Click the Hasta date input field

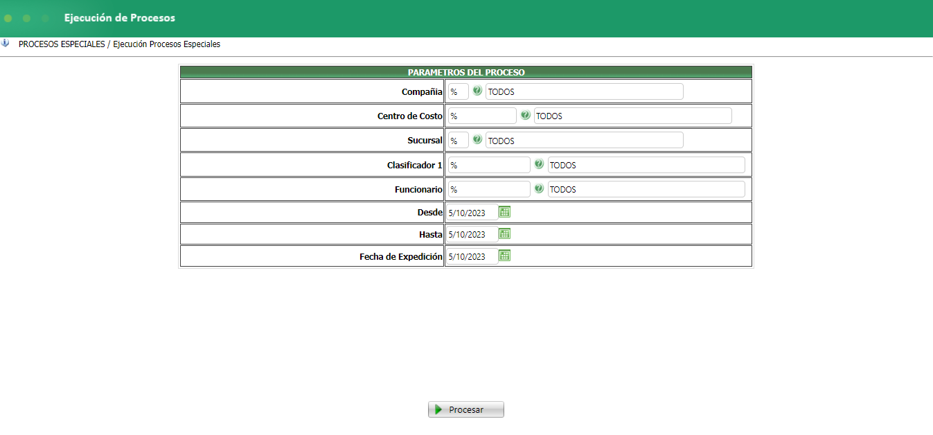point(472,234)
